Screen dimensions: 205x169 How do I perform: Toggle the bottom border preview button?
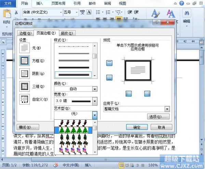(109, 78)
